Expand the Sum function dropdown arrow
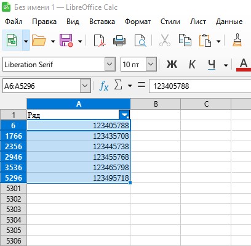The height and width of the screenshot is (246, 251). [x=130, y=86]
